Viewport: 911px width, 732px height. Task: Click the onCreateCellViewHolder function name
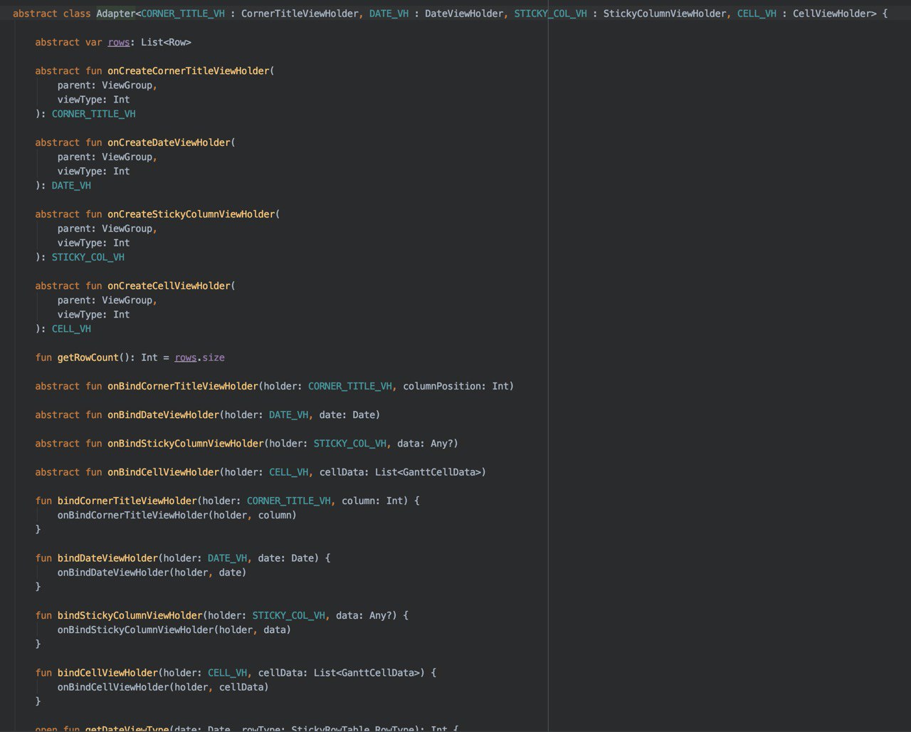click(x=169, y=286)
